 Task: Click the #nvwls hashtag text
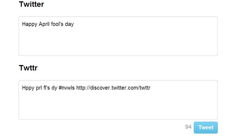tap(67, 88)
